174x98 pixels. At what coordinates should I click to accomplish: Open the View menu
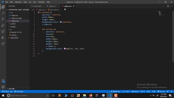[x=25, y=2]
